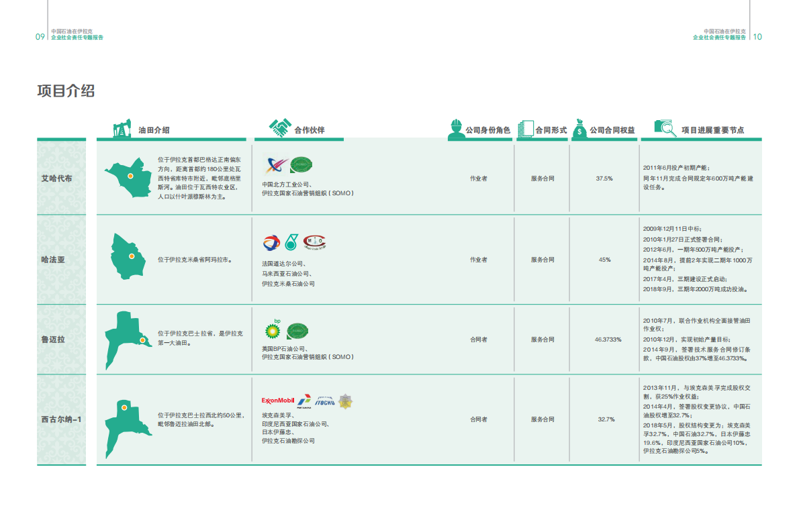Click the 哈法亚 oilfield map shape
Image resolution: width=799 pixels, height=520 pixels.
click(x=128, y=255)
